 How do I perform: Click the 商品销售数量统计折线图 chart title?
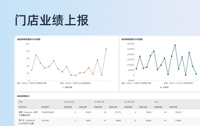click(x=29, y=39)
